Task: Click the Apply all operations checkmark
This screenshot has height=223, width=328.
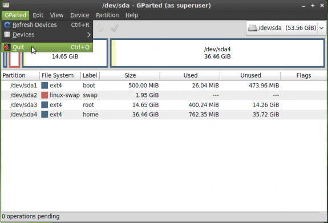Action: pyautogui.click(x=115, y=28)
